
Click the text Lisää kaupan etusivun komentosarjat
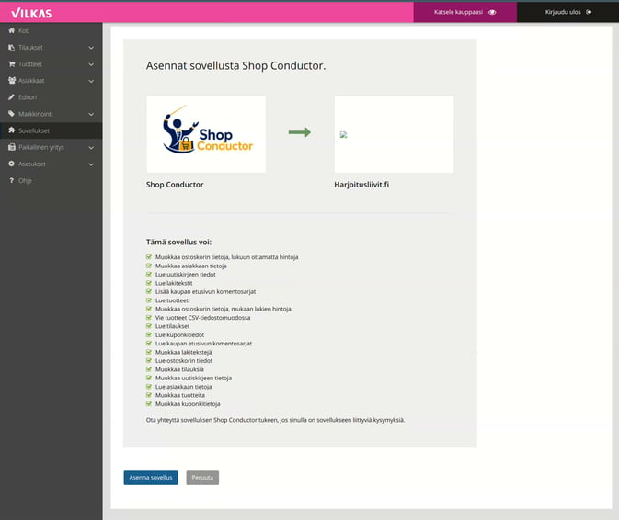206,292
